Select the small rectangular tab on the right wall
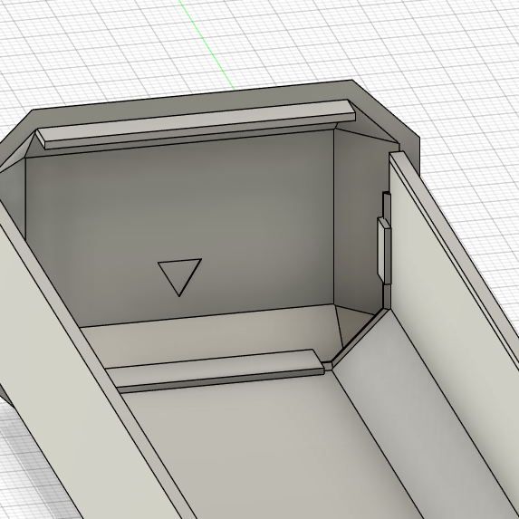Viewport: 519px width, 519px height. 384,250
